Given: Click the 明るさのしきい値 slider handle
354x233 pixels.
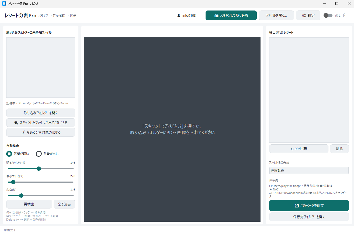Looking at the screenshot, I should point(39,169).
